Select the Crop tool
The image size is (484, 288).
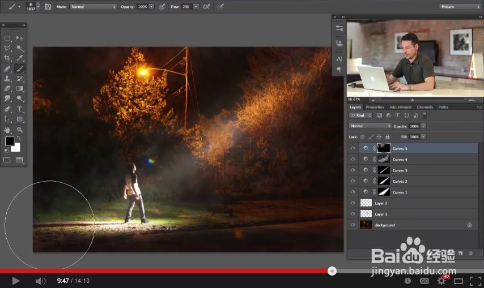(7, 58)
